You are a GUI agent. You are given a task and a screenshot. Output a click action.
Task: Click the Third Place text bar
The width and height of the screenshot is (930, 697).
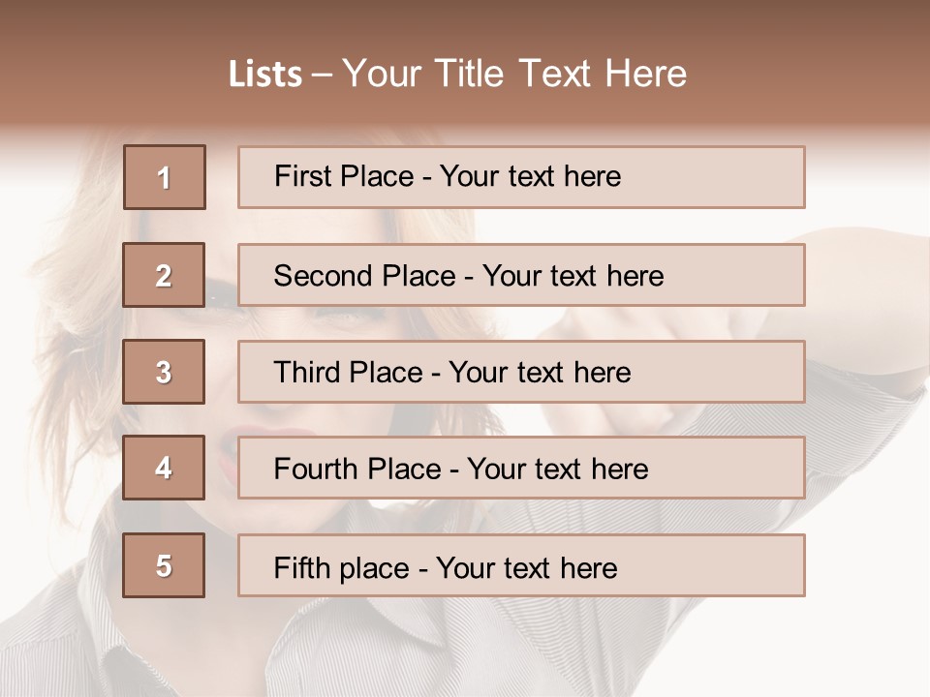pyautogui.click(x=521, y=372)
